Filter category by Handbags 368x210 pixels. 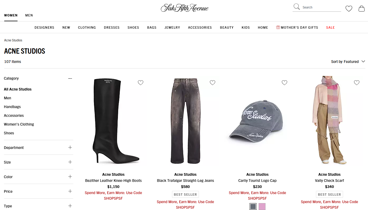[x=12, y=107]
